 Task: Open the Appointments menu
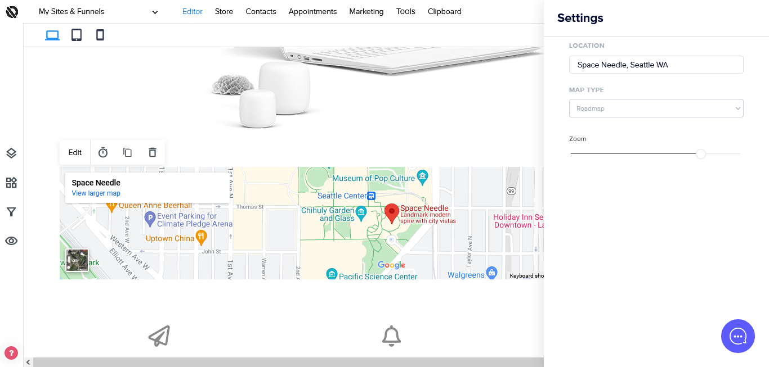point(313,11)
